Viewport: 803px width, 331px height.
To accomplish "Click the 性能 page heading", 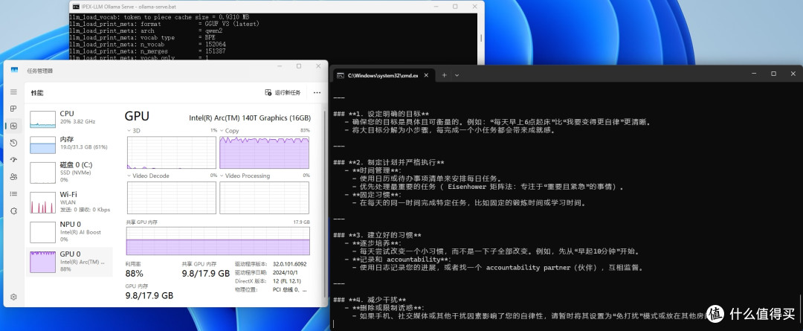I will click(37, 93).
